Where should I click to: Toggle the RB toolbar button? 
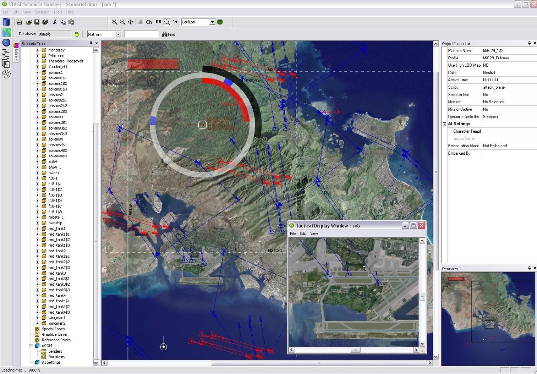158,22
